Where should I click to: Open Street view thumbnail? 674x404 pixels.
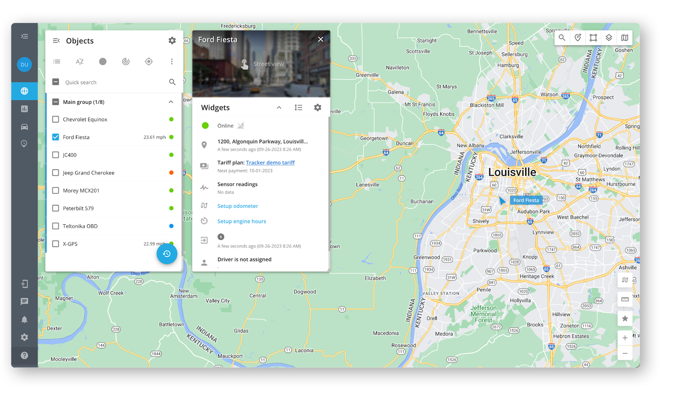(x=261, y=64)
